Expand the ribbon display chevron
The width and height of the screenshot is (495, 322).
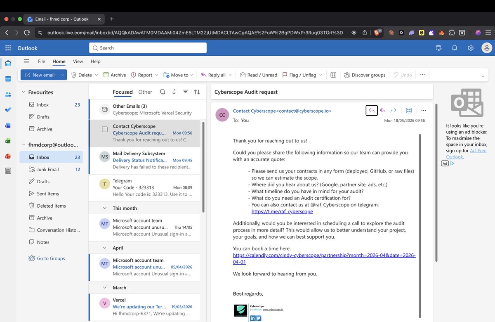(483, 76)
